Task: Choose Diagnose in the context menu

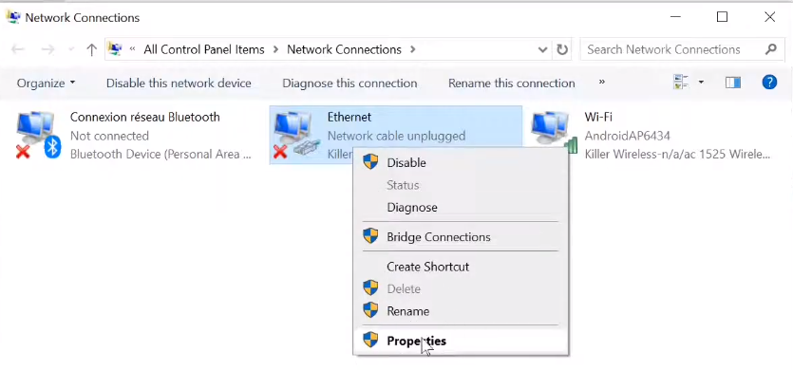Action: tap(461, 207)
